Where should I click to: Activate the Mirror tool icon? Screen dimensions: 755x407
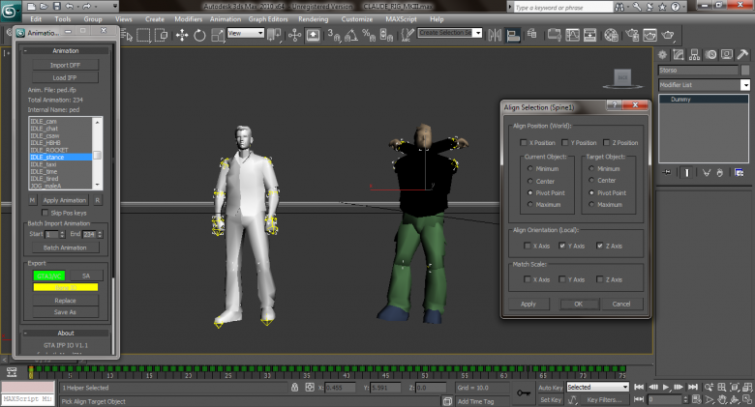(495, 35)
